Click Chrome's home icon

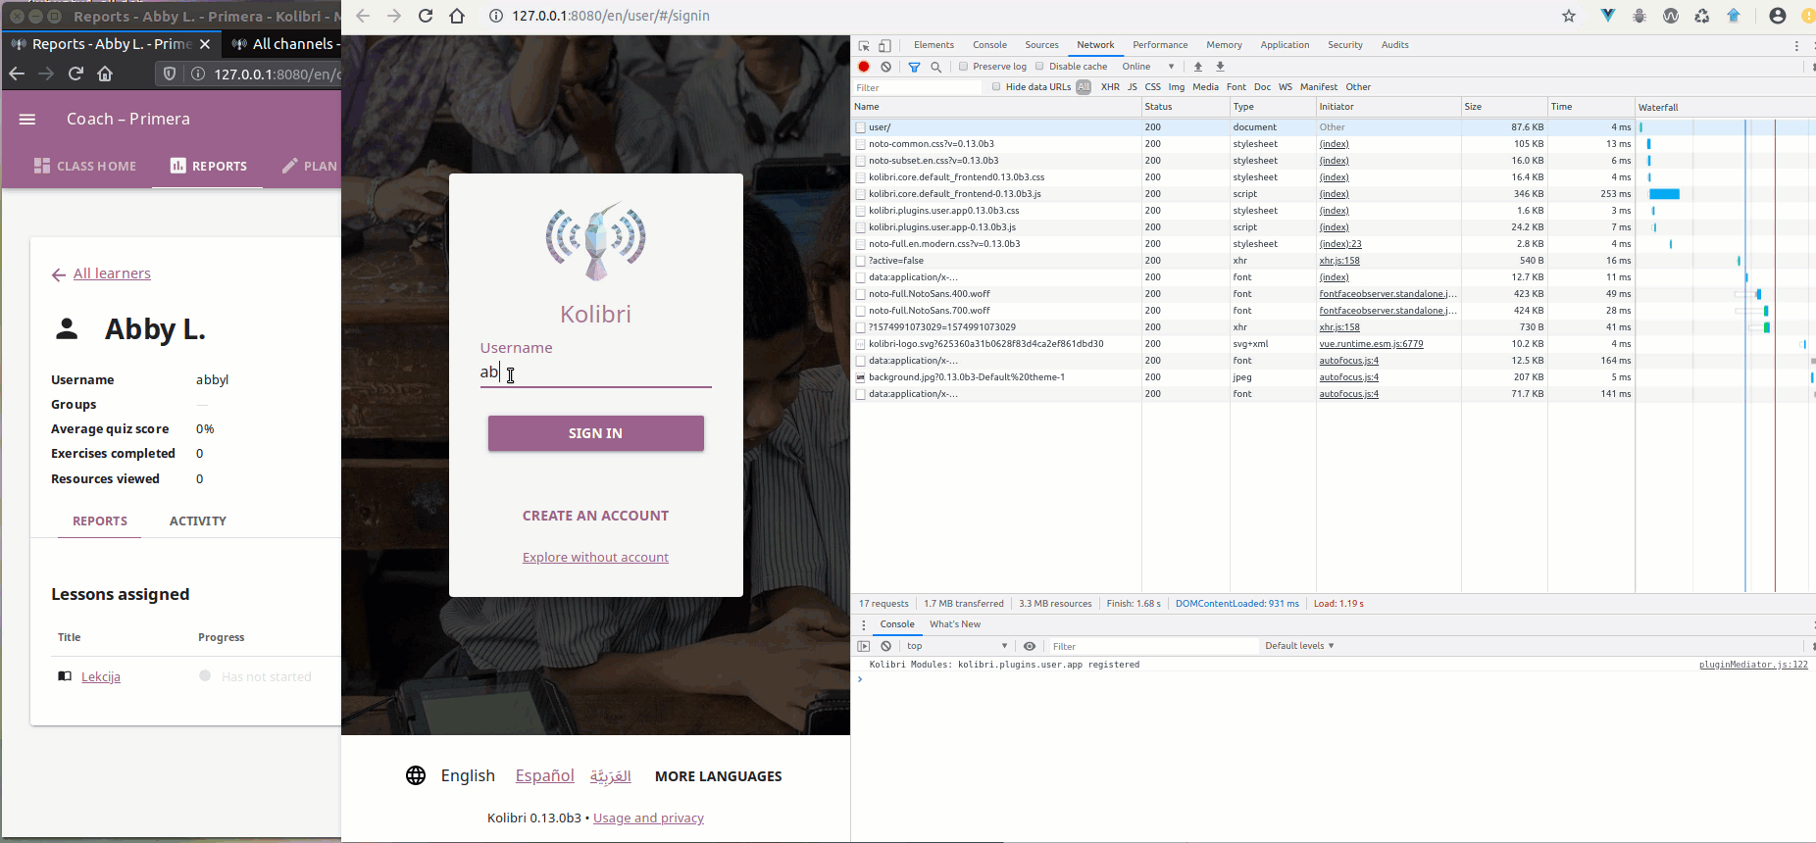[x=457, y=16]
